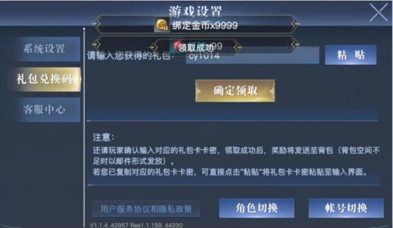Click the 注意 notice heading
Screen dimensions: 393x228
pyautogui.click(x=103, y=137)
